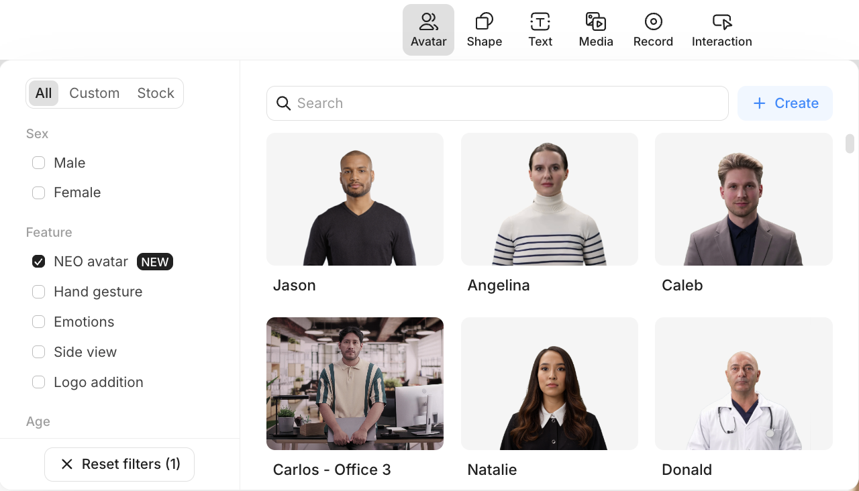Choose the Donald doctor avatar
The image size is (859, 491).
pos(743,383)
